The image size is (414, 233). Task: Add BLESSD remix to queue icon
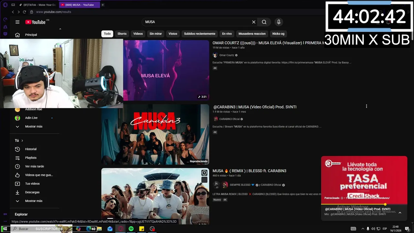click(x=204, y=180)
